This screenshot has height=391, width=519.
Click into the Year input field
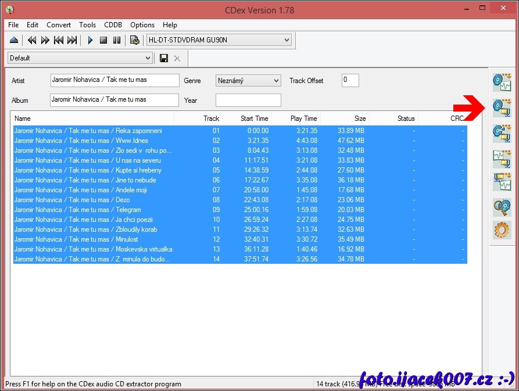point(248,100)
